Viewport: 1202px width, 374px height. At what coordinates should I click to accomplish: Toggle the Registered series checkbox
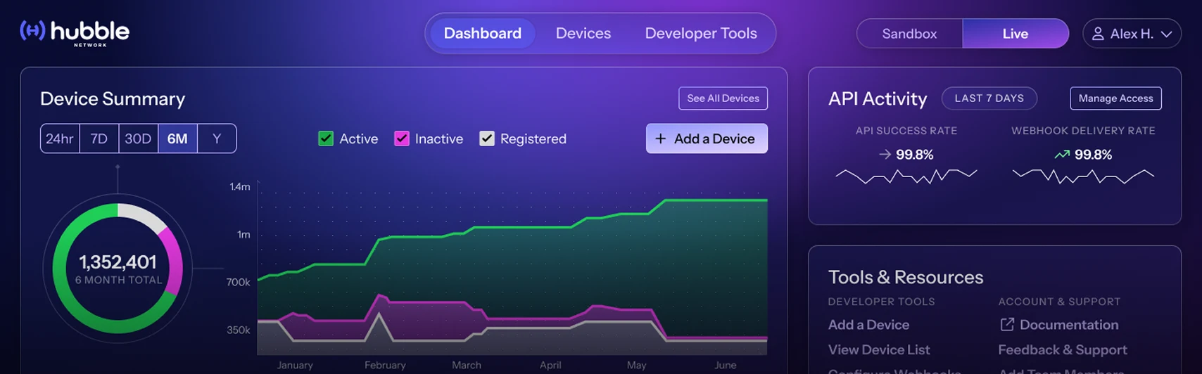pos(487,138)
